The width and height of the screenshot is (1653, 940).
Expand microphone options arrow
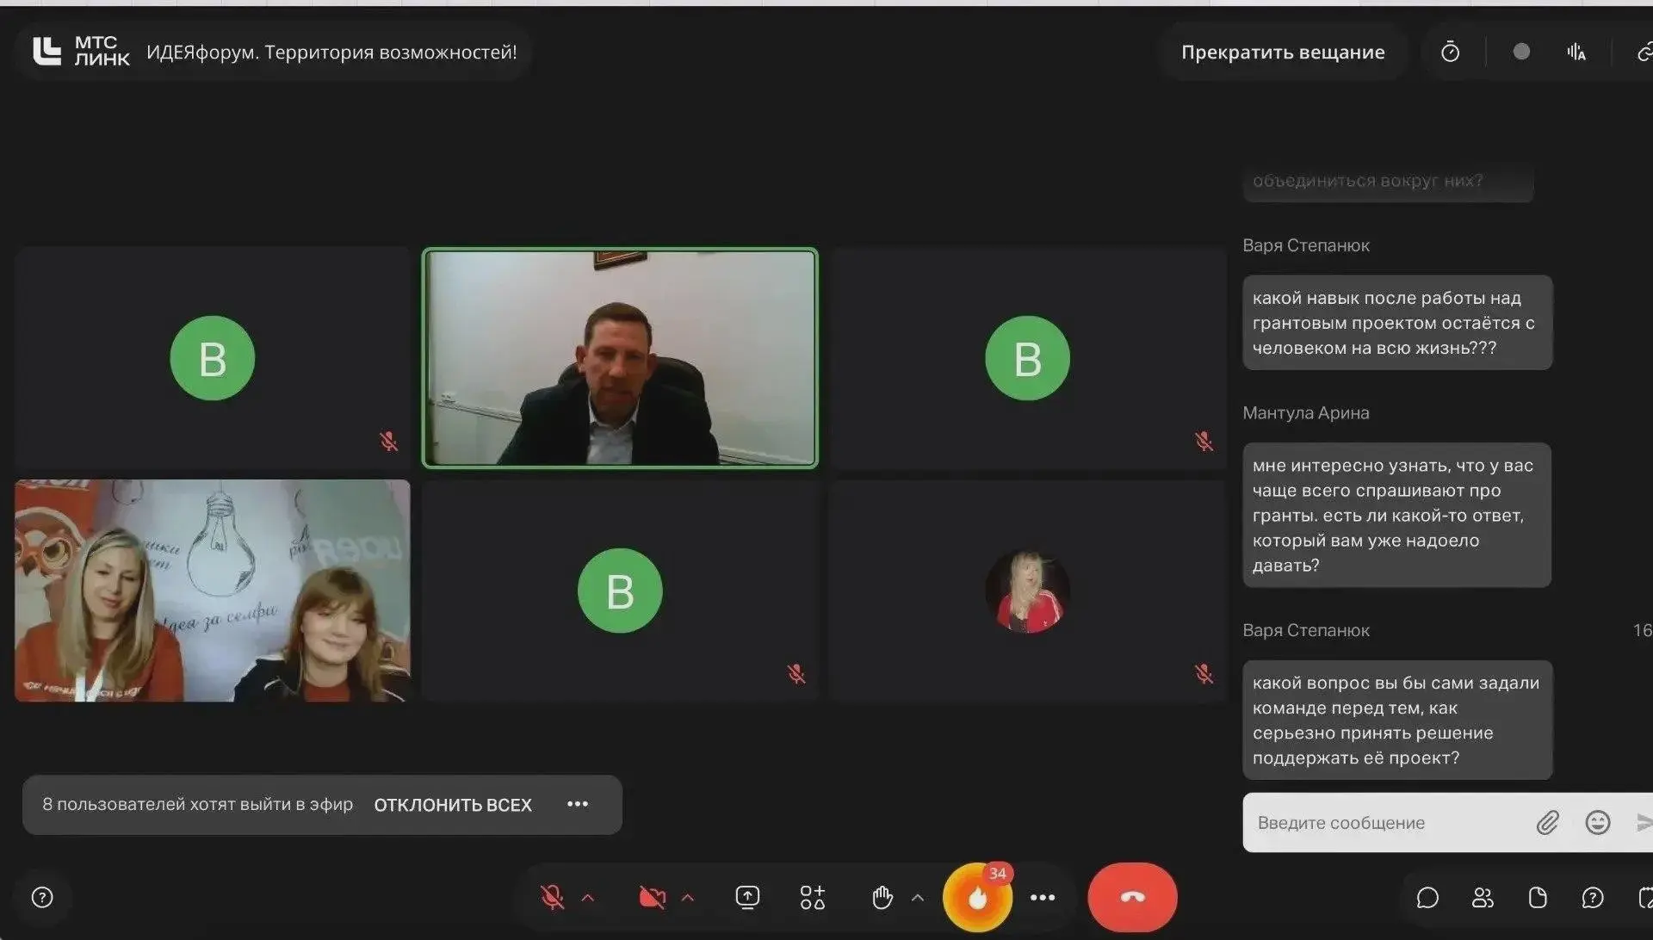point(588,898)
